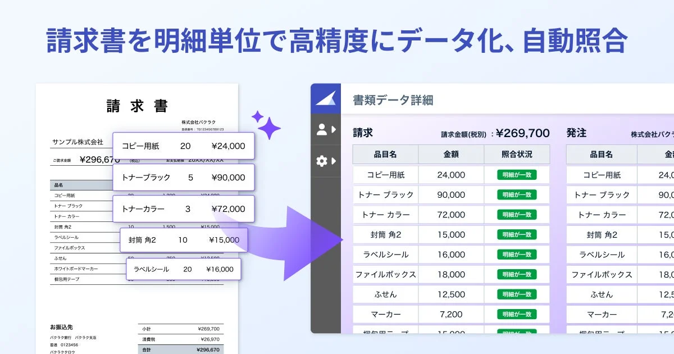674x354 pixels.
Task: Click the 明細が一致 badge for トナー カラー
Action: pos(517,215)
